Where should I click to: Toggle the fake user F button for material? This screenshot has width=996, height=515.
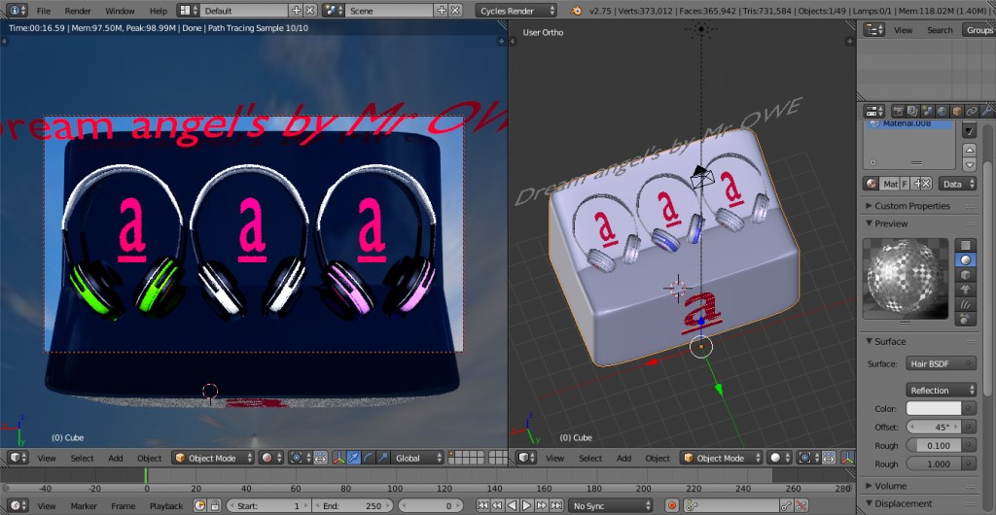905,184
